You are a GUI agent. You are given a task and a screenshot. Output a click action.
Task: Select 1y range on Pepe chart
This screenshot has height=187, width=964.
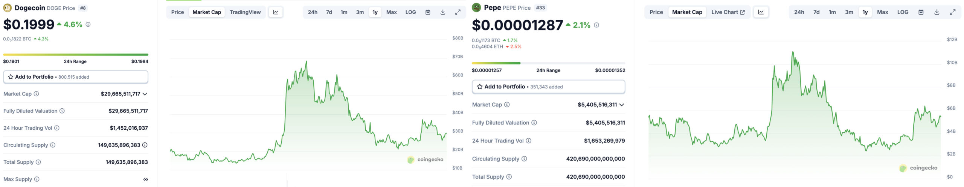tap(865, 12)
